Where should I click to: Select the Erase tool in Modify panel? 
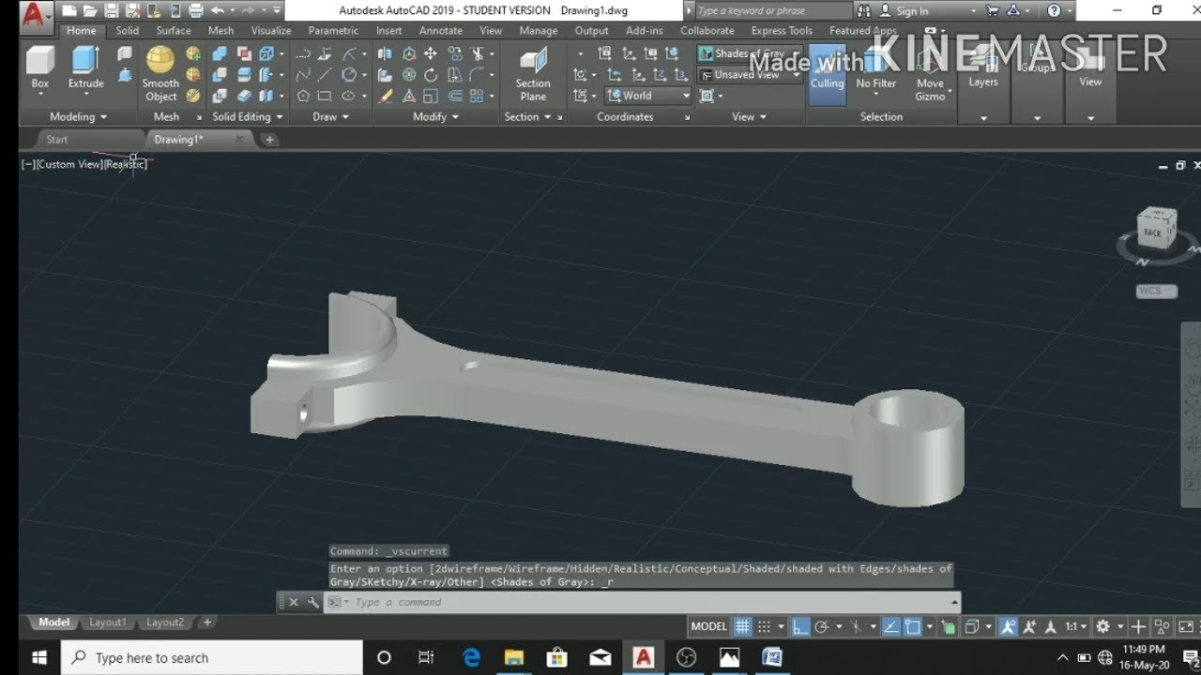[x=386, y=96]
